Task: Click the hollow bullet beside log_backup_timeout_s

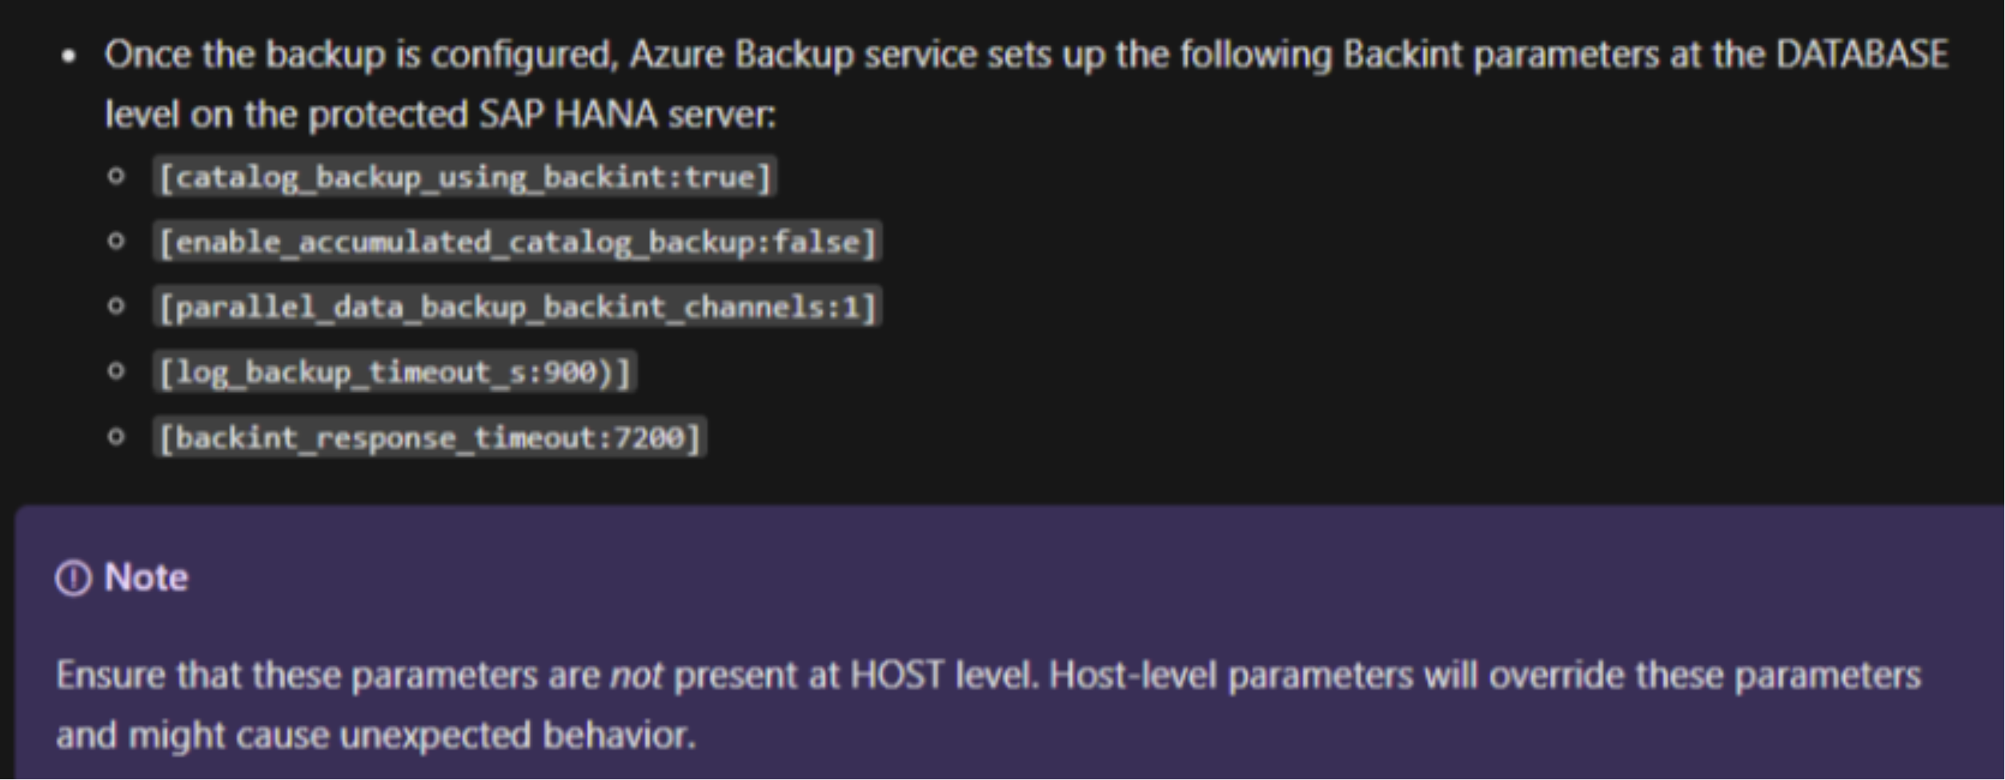Action: tap(116, 371)
